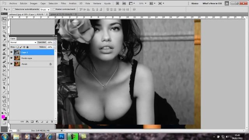Select the Spot Healing Brush tool
Viewport: 249px width, 140px height.
tap(4, 45)
